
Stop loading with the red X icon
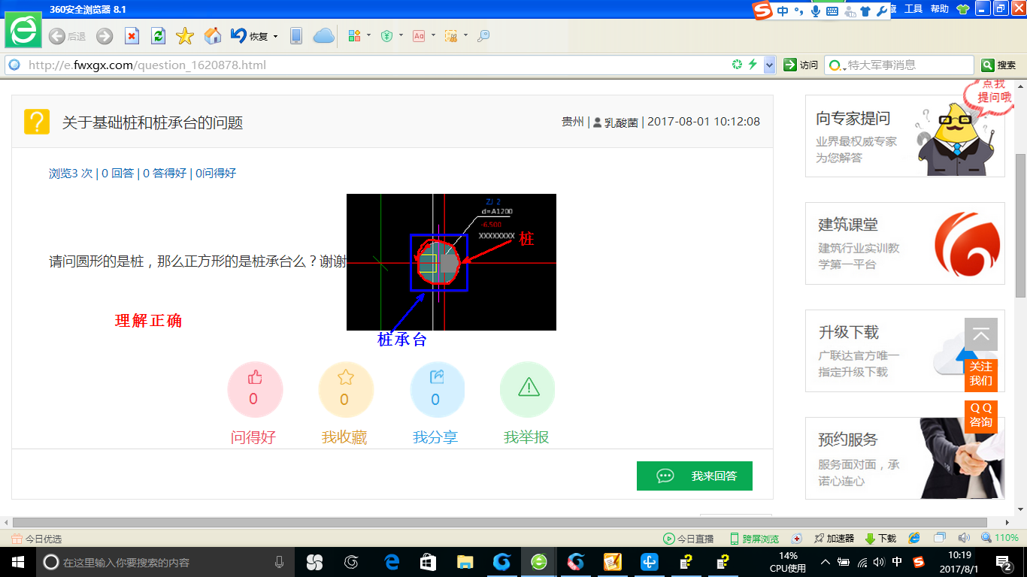click(132, 36)
